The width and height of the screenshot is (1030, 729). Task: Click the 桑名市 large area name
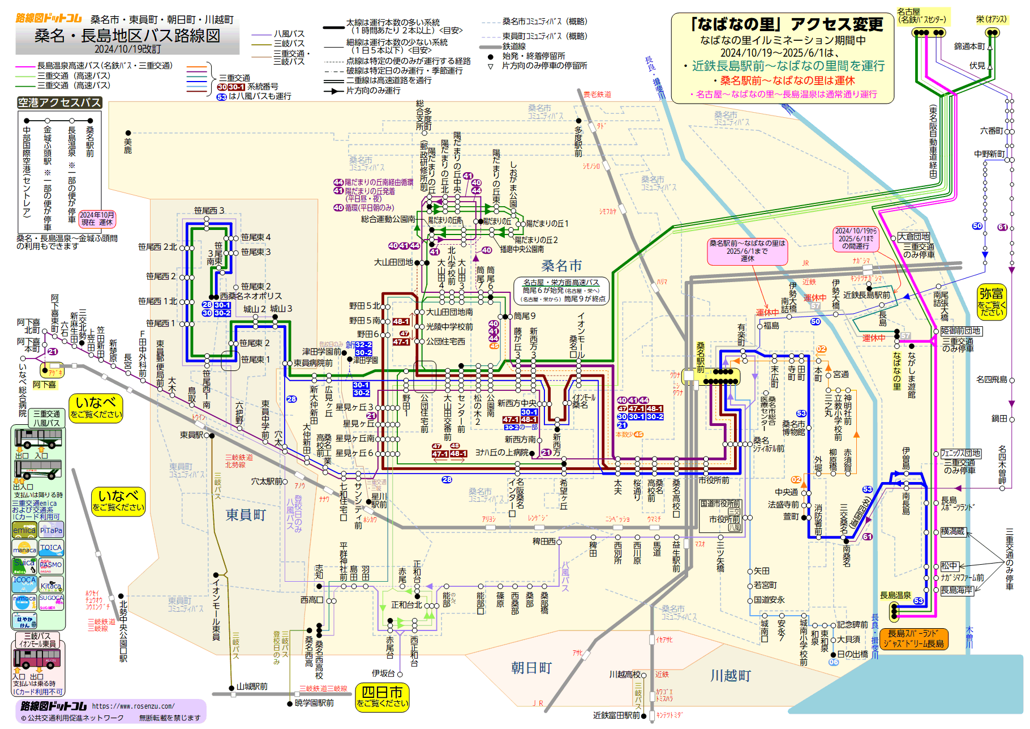[x=561, y=266]
